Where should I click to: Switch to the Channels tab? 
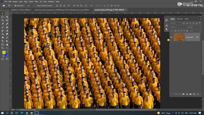click(x=179, y=19)
